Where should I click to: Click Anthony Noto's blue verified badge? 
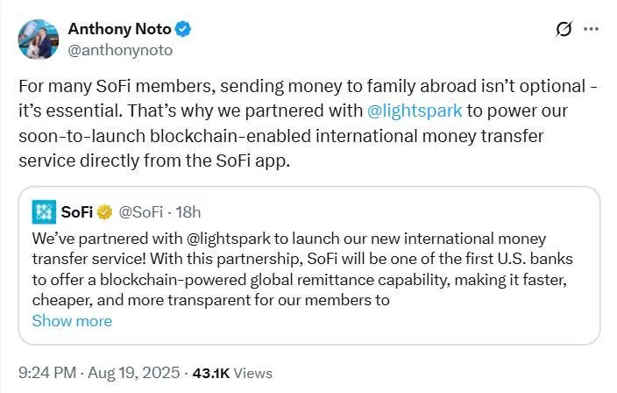182,29
